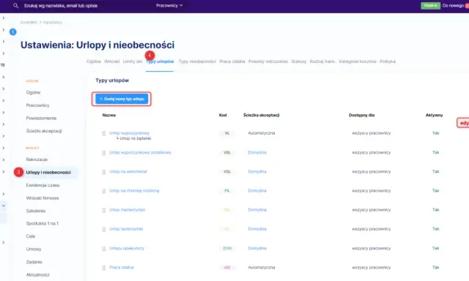Click Domyślna in Urlopu opiekuńczy row
This screenshot has height=281, width=469.
(x=257, y=248)
